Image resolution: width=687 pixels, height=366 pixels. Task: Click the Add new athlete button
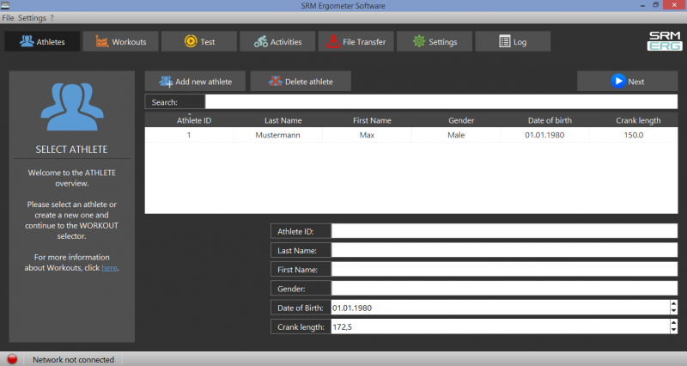point(195,82)
